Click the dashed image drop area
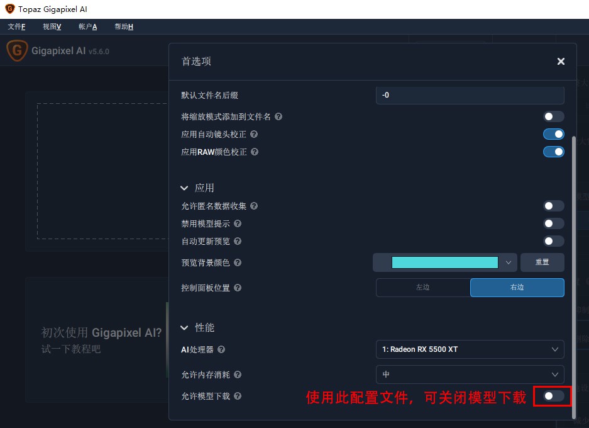This screenshot has width=589, height=428. tap(102, 171)
